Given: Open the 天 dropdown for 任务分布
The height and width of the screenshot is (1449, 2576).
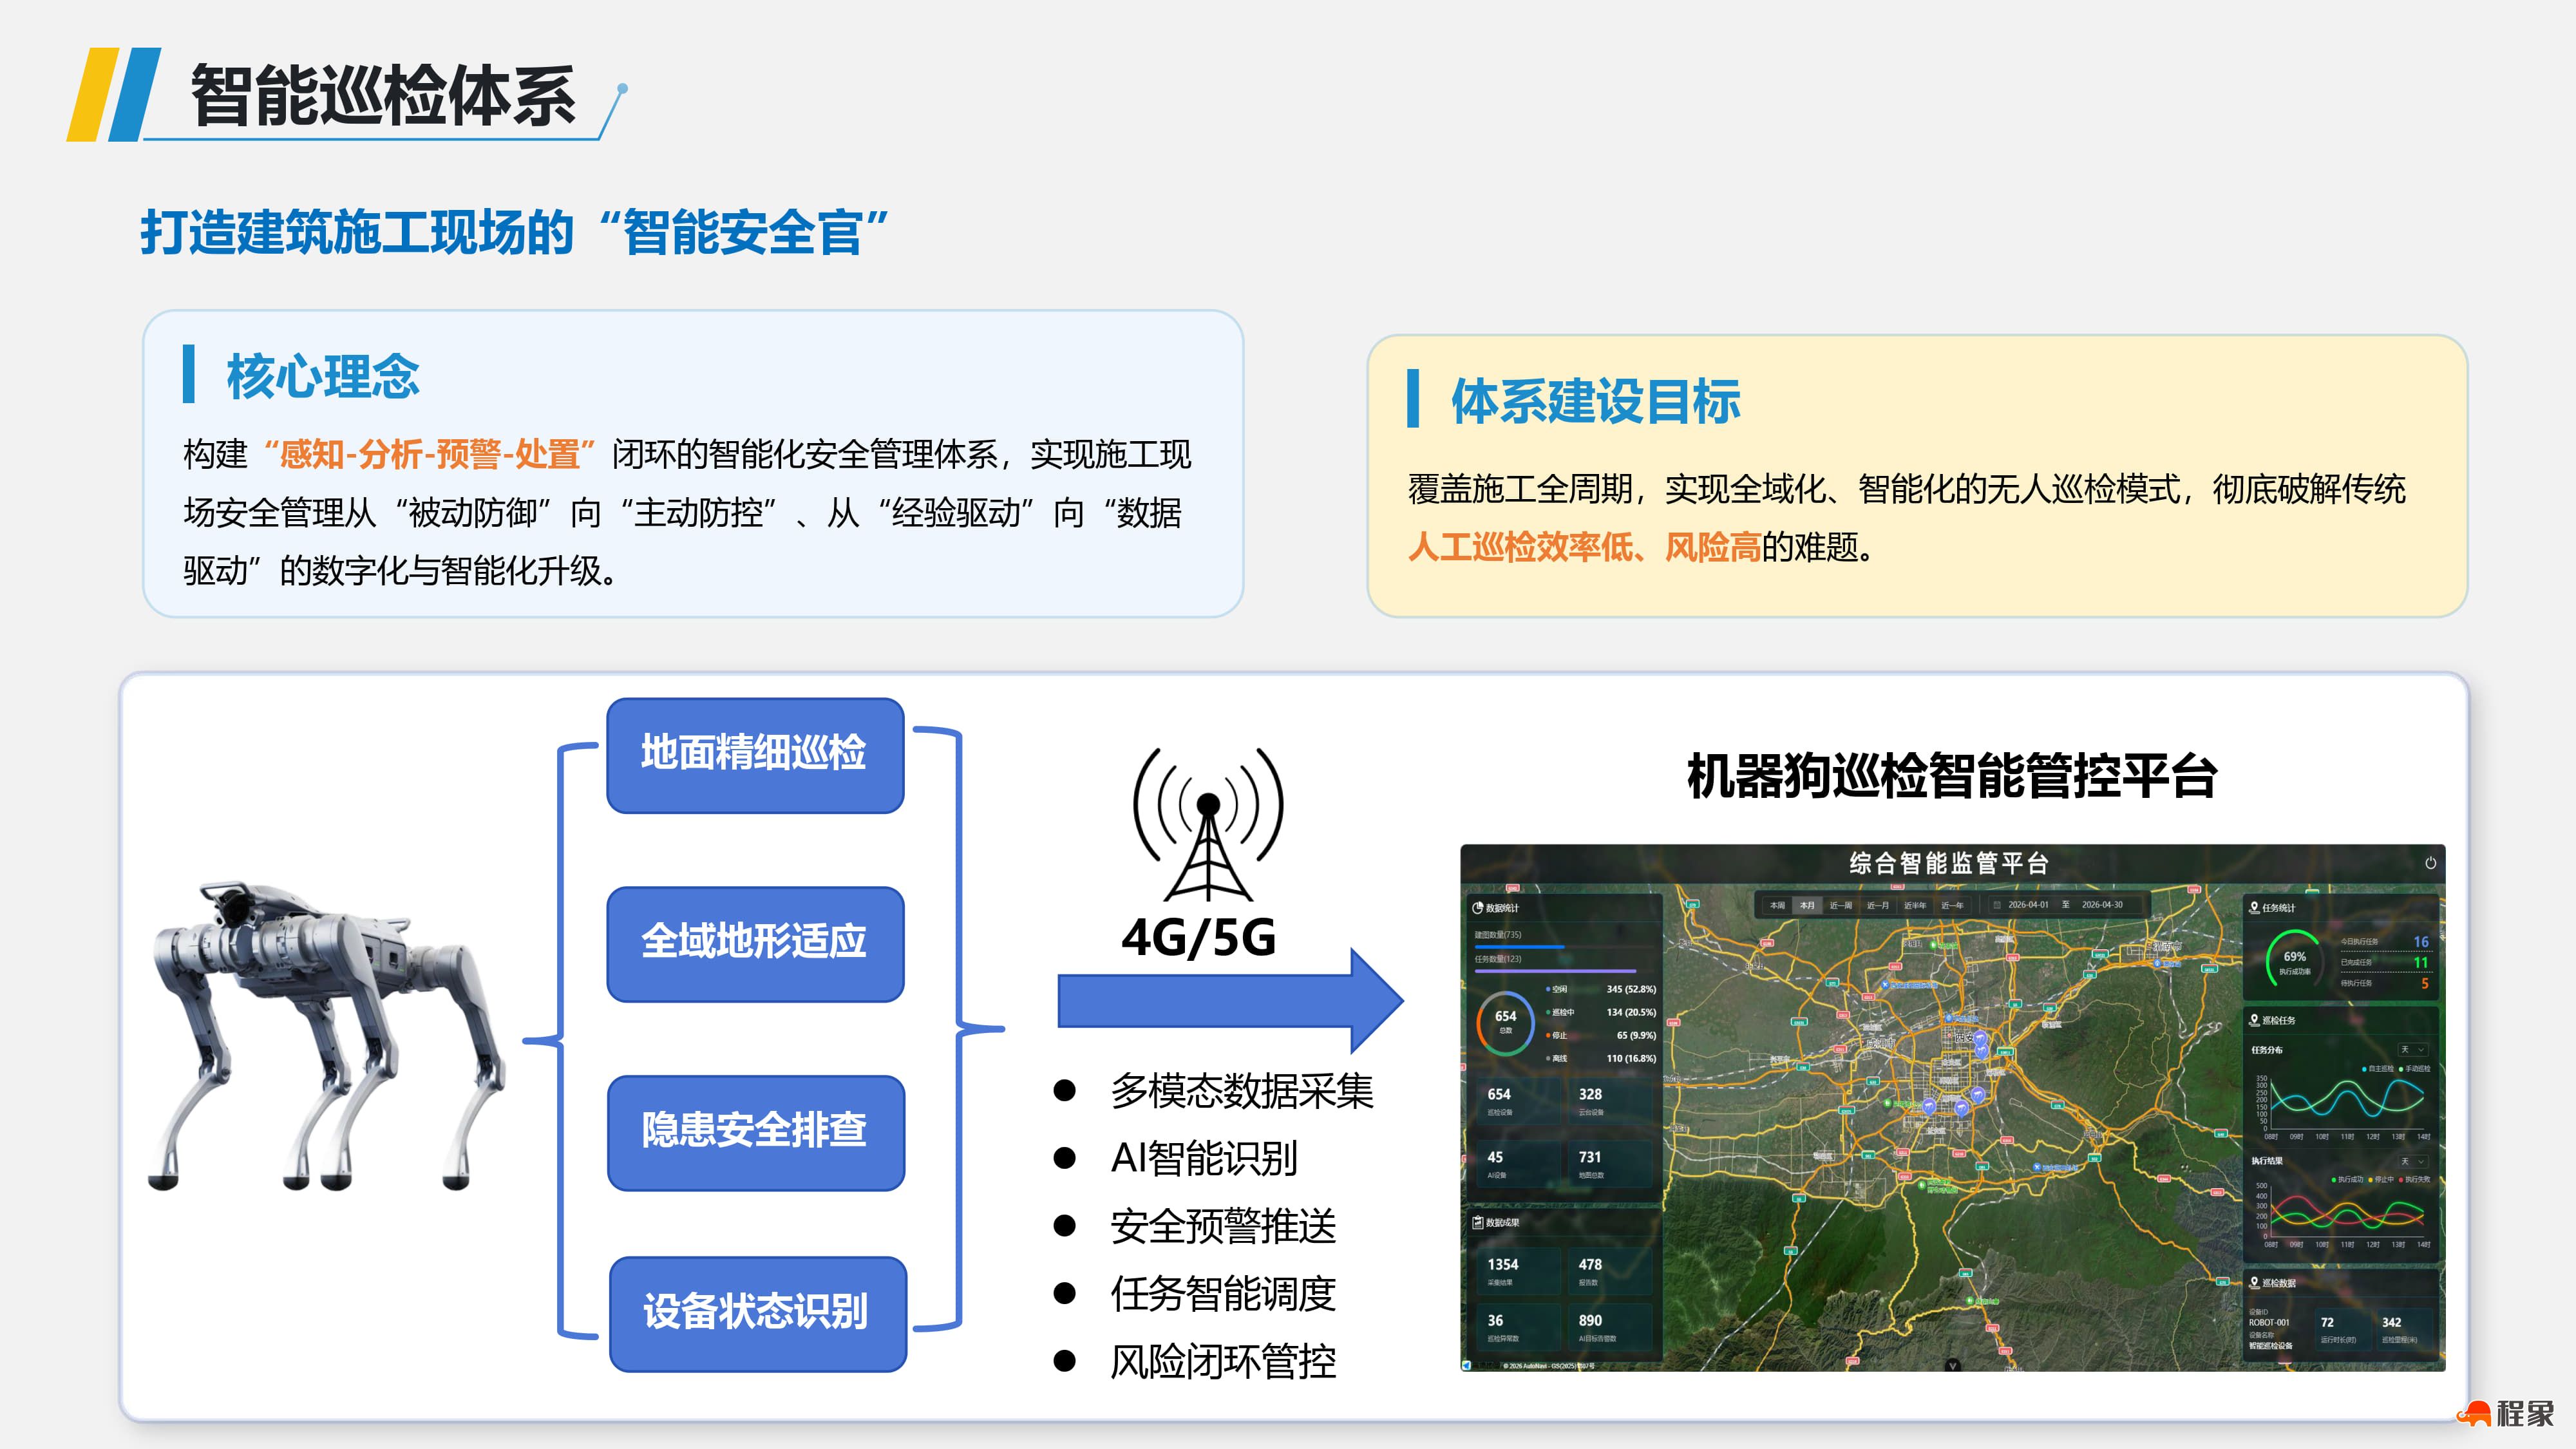Looking at the screenshot, I should pos(2413,1050).
